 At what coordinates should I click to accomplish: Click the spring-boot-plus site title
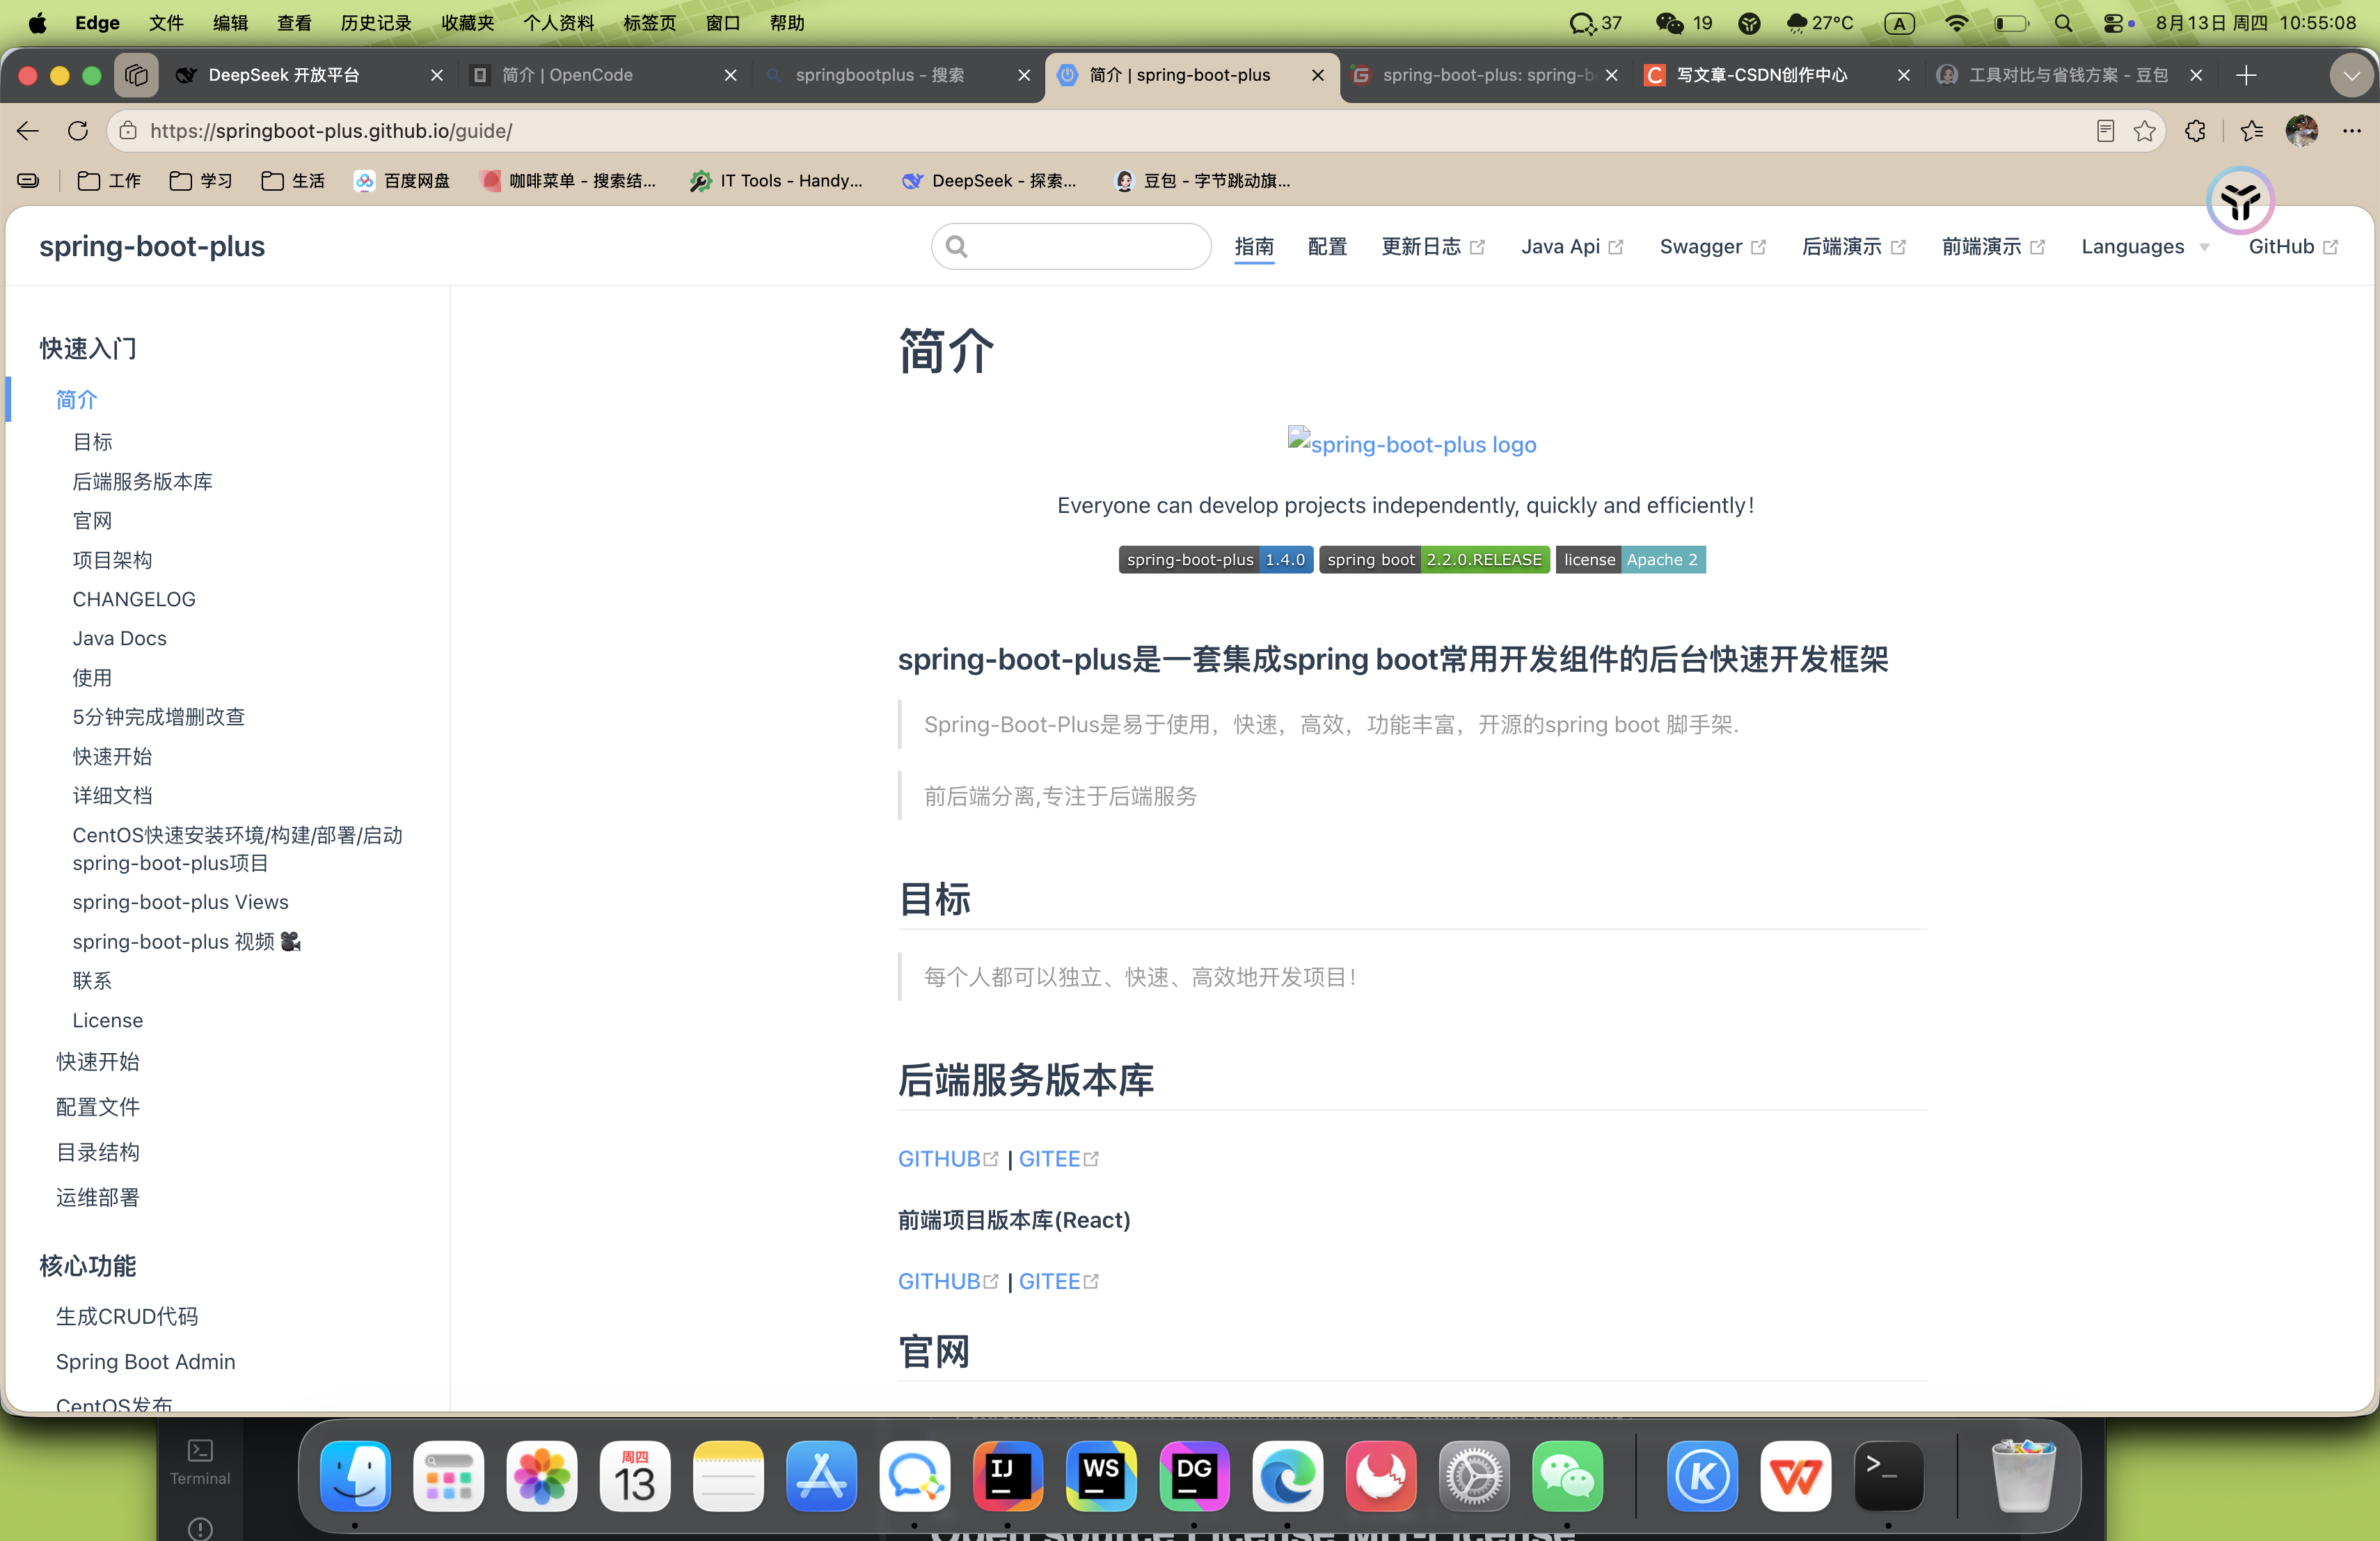[x=152, y=246]
